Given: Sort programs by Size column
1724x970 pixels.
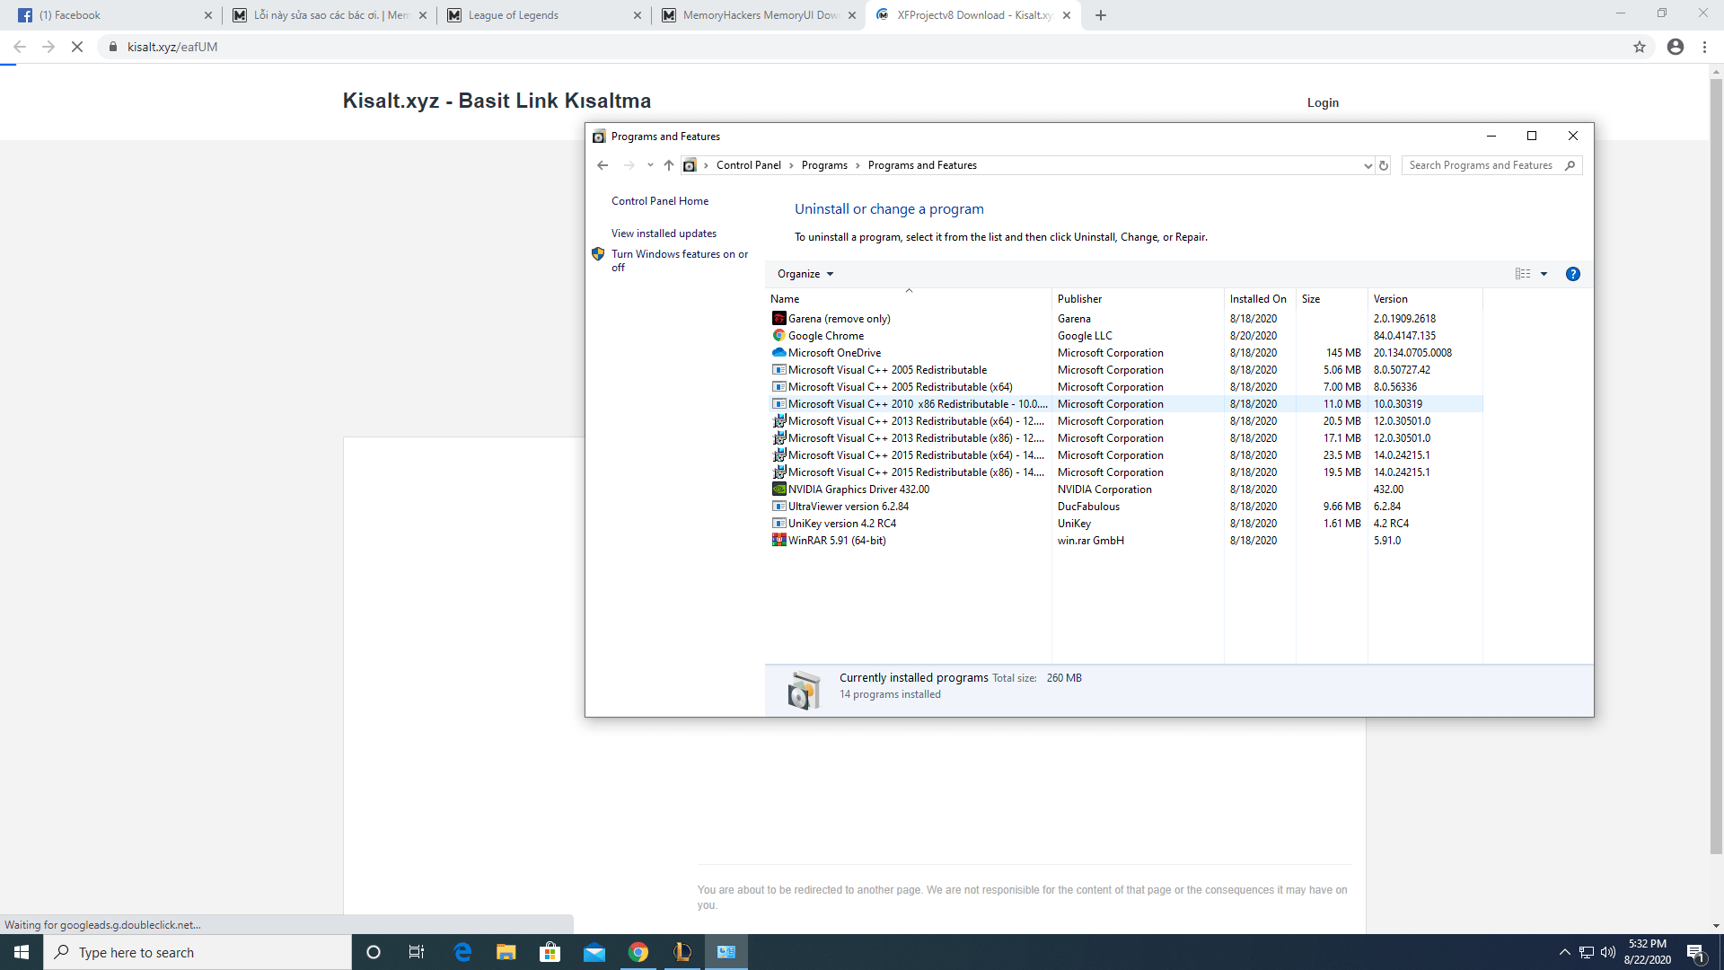Looking at the screenshot, I should (1332, 299).
